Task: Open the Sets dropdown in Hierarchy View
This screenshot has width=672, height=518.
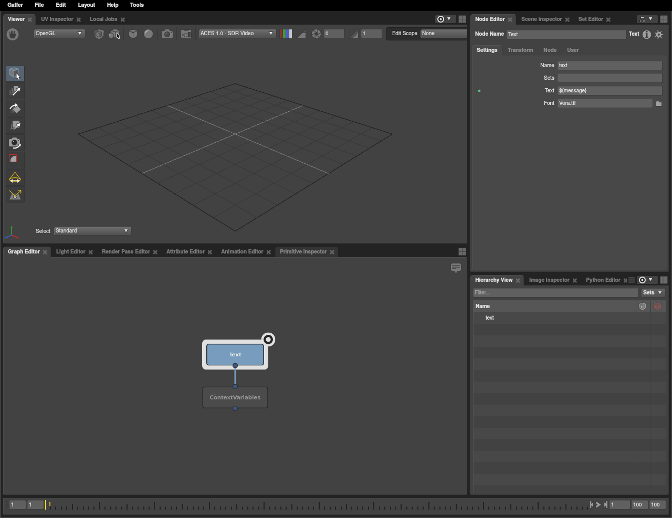Action: (653, 293)
